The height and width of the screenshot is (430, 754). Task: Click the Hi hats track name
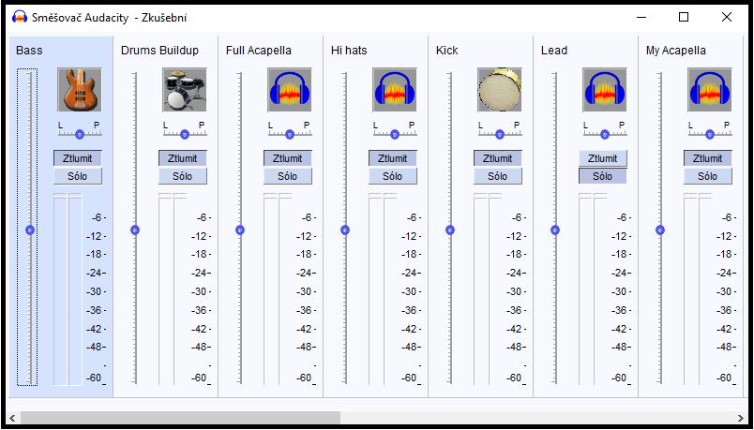(349, 51)
